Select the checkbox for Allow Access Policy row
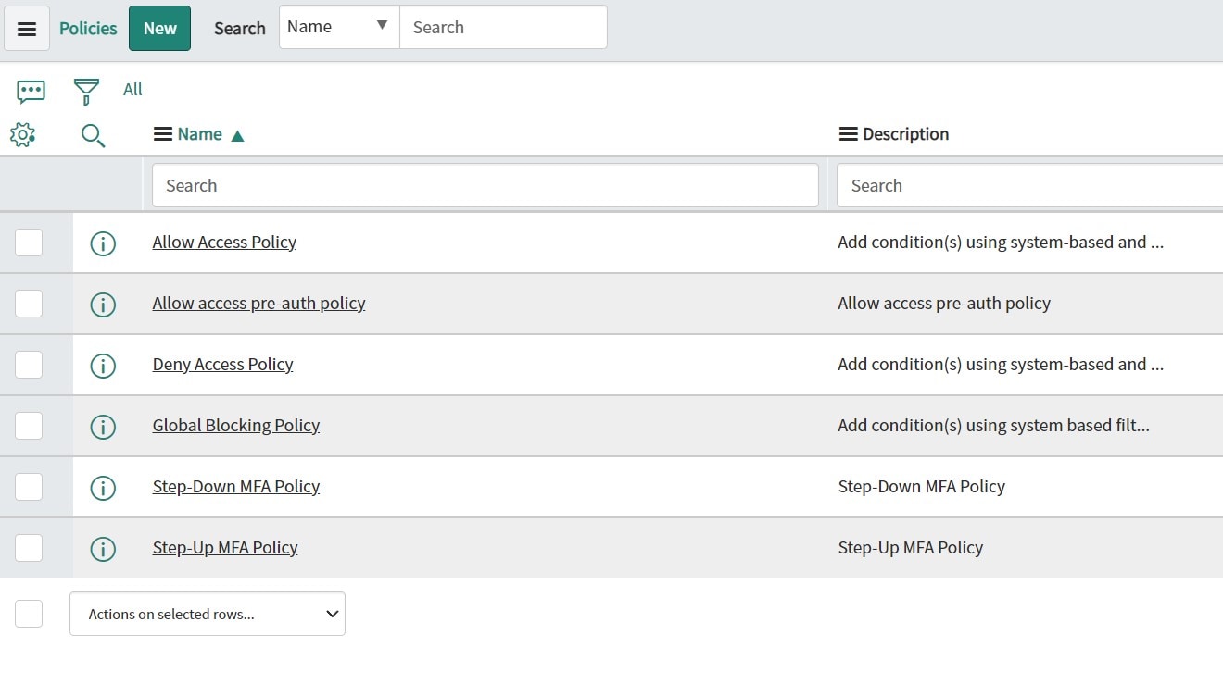The image size is (1223, 684). coord(29,243)
